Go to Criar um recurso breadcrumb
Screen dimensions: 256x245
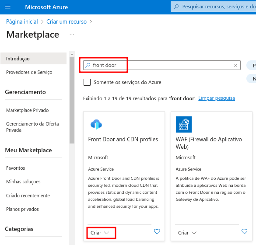pyautogui.click(x=67, y=21)
